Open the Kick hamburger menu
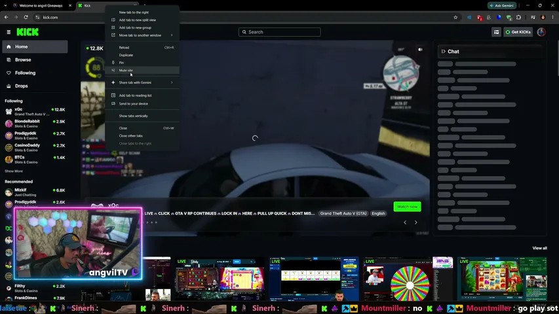Image resolution: width=559 pixels, height=314 pixels. [9, 32]
